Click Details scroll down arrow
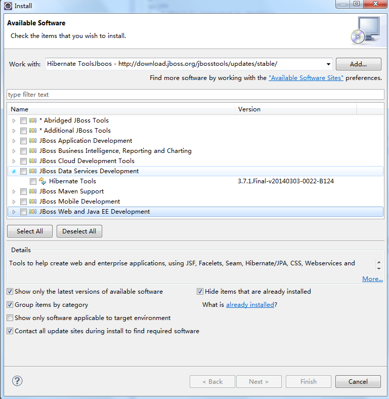 tap(379, 269)
